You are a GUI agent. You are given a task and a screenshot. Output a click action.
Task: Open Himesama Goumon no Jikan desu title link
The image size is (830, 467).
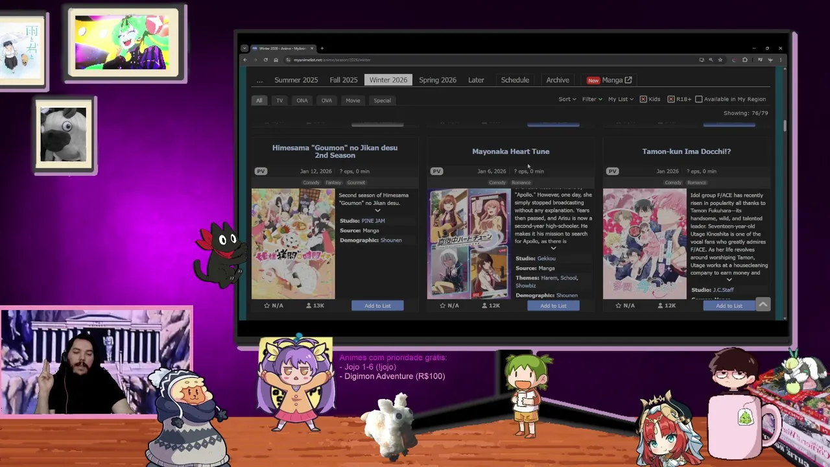335,151
